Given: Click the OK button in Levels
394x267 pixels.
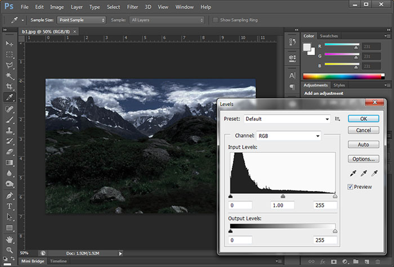Looking at the screenshot, I should (x=363, y=119).
